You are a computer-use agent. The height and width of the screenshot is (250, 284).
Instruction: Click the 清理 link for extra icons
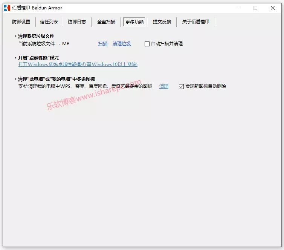coord(164,86)
